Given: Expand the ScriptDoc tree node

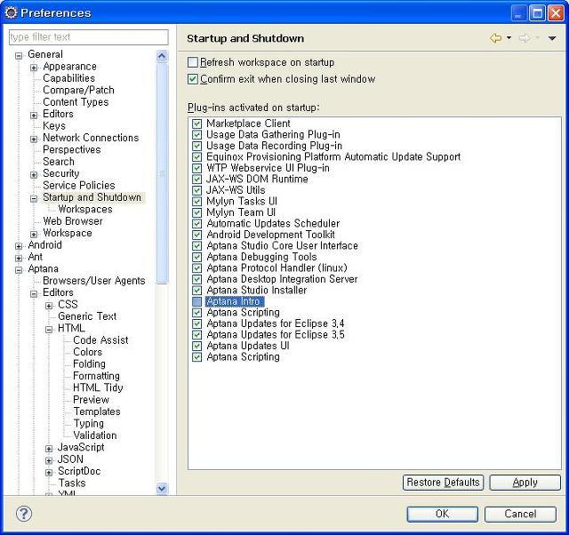Looking at the screenshot, I should click(49, 472).
